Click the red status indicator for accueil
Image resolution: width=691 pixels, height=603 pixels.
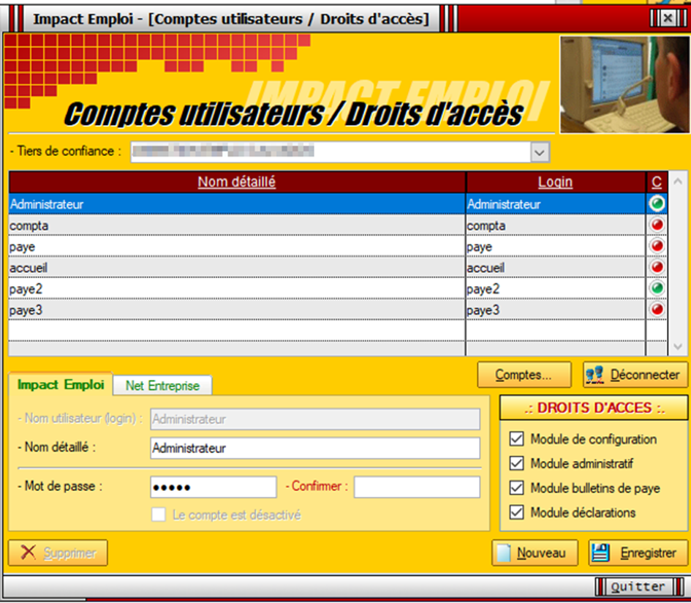click(x=657, y=267)
